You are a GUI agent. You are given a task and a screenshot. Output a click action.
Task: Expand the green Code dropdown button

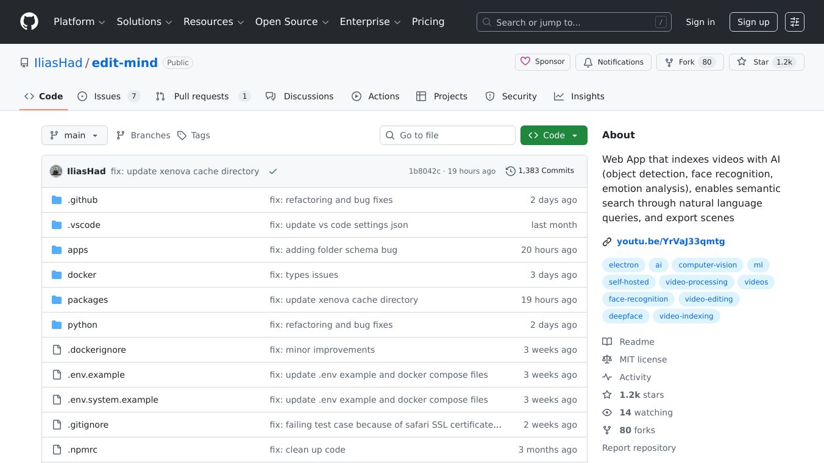tap(553, 135)
